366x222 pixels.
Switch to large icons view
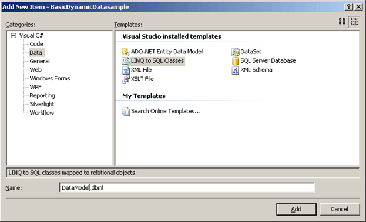point(342,22)
